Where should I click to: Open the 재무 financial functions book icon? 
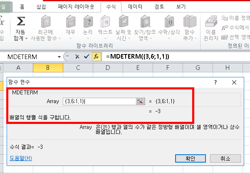pos(70,21)
